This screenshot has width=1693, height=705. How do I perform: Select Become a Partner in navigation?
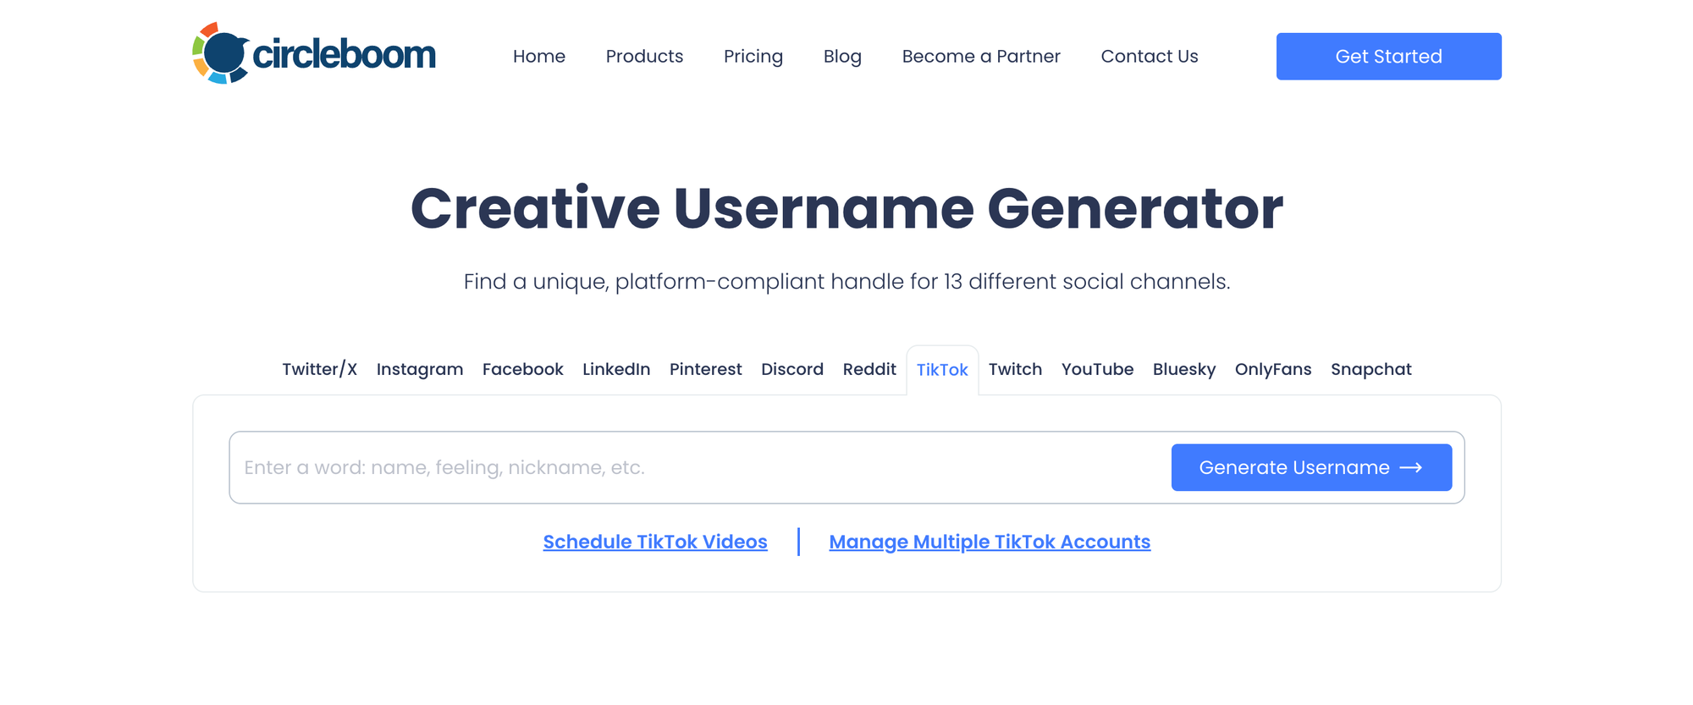[x=981, y=57]
